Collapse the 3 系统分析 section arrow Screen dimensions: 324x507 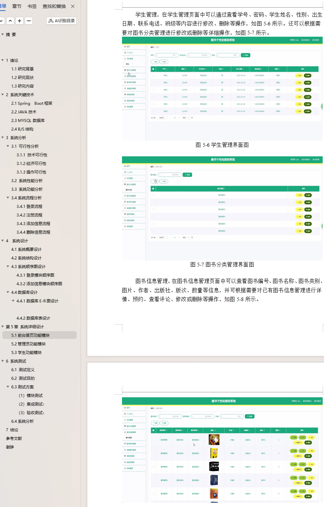click(x=3, y=137)
